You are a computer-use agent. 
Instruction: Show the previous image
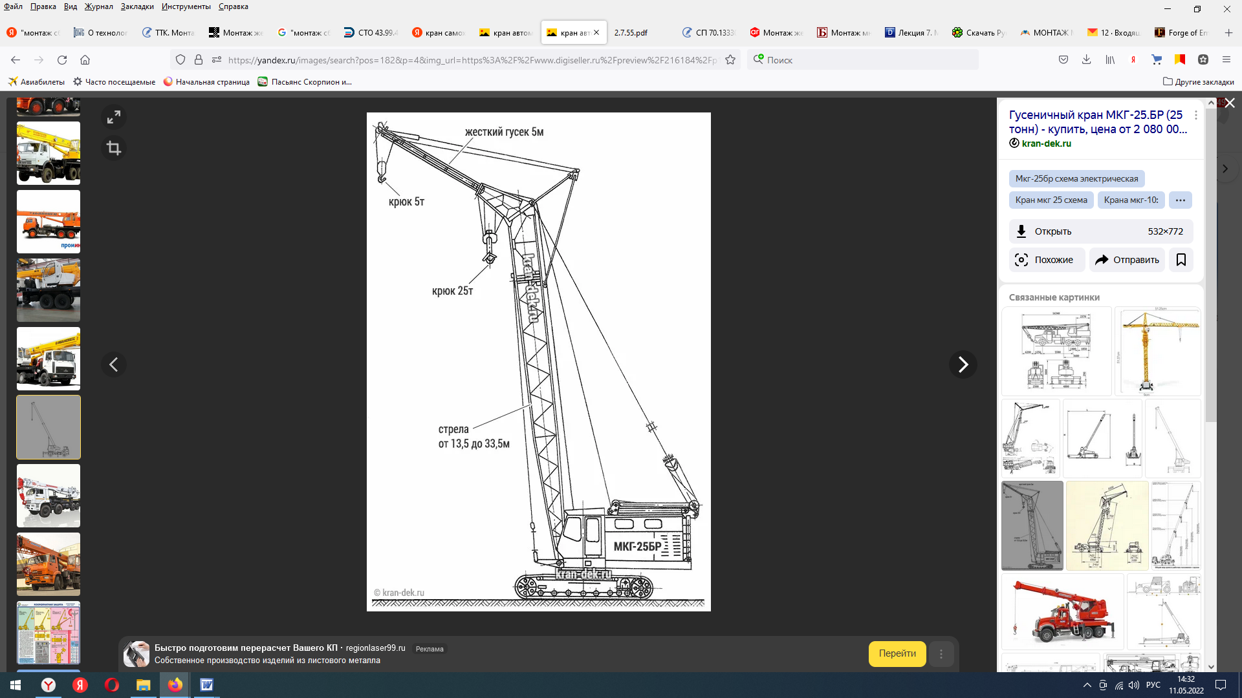pos(114,365)
